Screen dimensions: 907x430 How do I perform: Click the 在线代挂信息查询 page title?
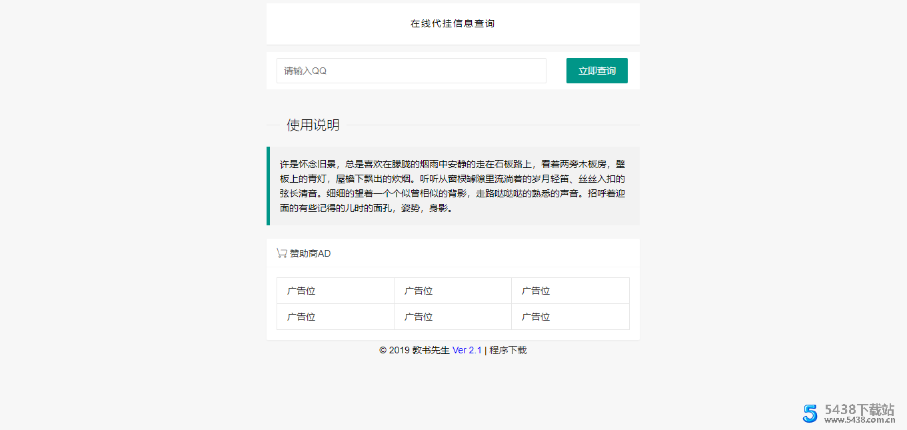[x=453, y=23]
